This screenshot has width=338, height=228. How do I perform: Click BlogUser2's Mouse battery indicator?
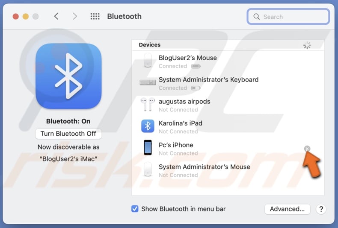196,66
